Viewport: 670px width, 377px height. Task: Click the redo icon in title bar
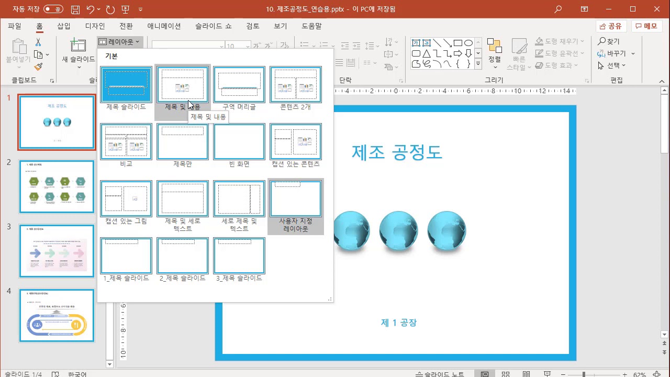point(110,9)
